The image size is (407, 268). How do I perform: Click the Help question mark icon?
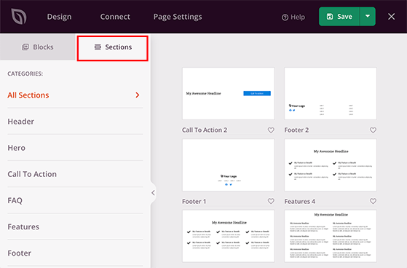point(285,17)
